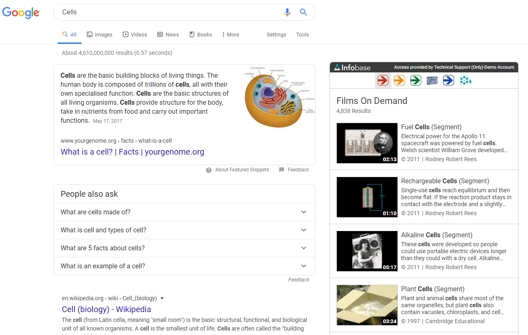Open search Tools

coord(302,35)
